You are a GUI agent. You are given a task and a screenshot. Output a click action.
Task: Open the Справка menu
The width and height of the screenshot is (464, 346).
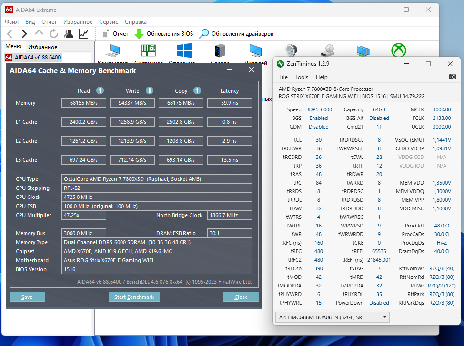point(135,22)
